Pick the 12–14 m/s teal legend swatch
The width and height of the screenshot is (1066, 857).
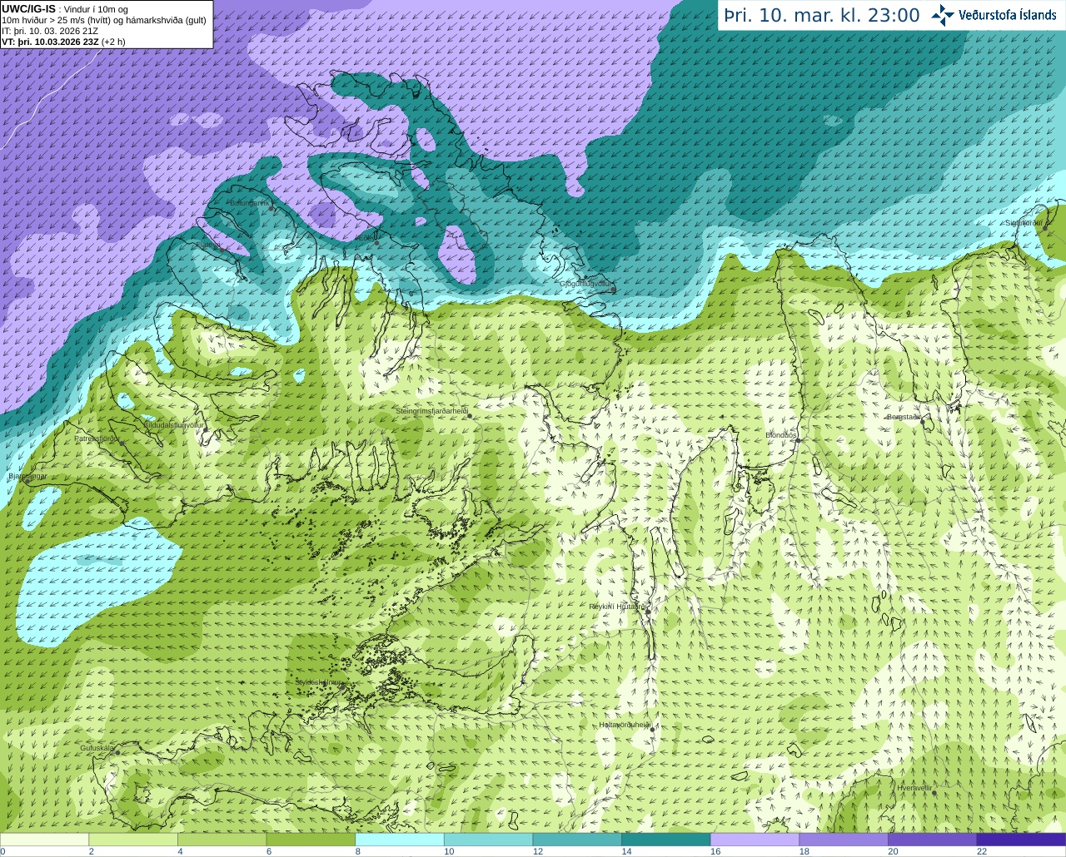point(577,840)
